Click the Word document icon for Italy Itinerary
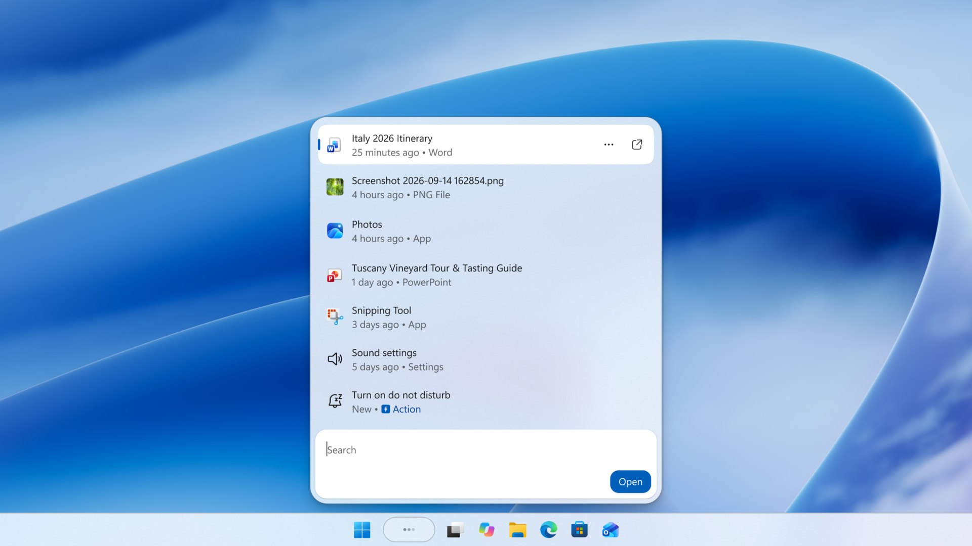Image resolution: width=972 pixels, height=546 pixels. [334, 145]
